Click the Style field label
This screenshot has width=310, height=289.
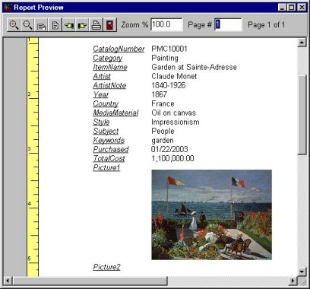101,122
